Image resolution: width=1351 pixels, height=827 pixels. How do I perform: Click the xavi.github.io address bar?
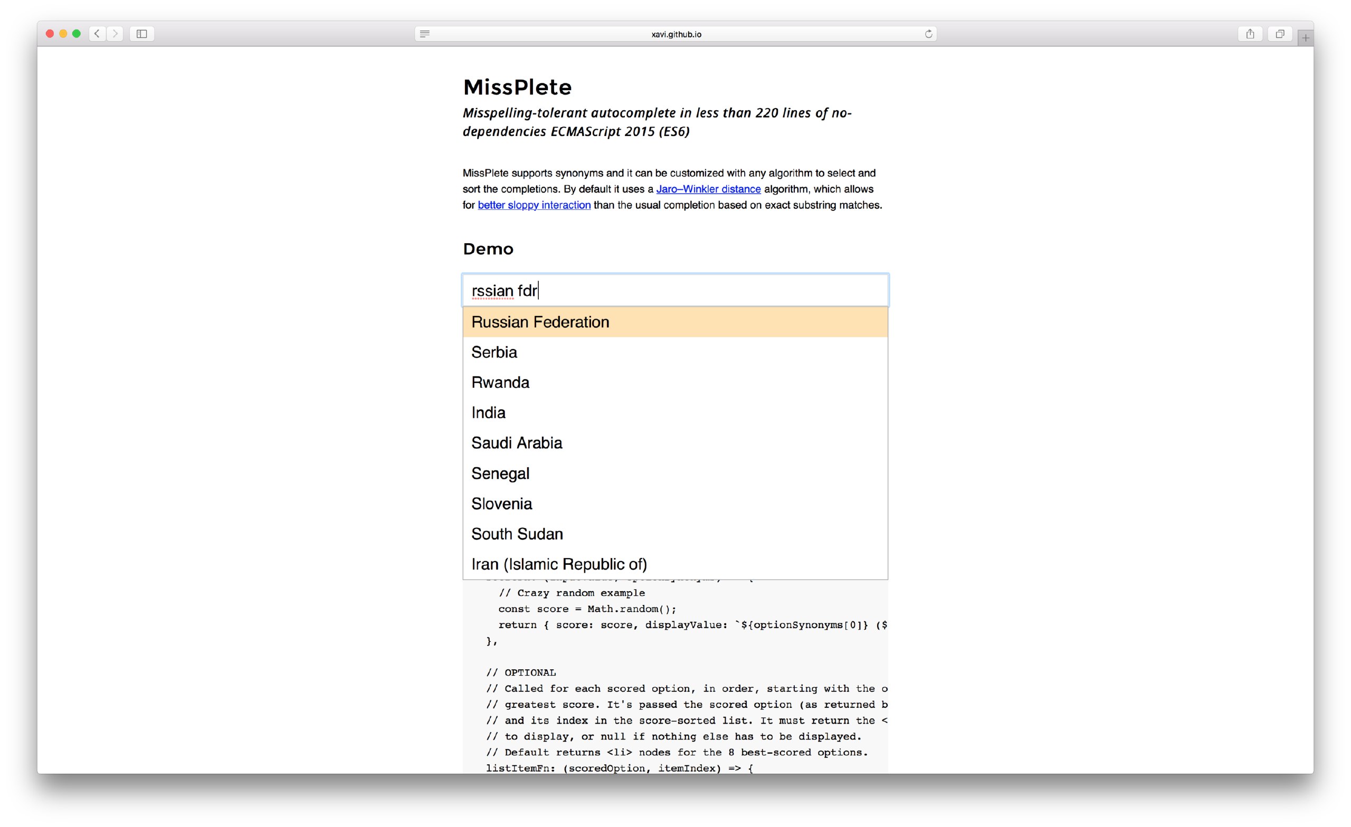pos(675,34)
